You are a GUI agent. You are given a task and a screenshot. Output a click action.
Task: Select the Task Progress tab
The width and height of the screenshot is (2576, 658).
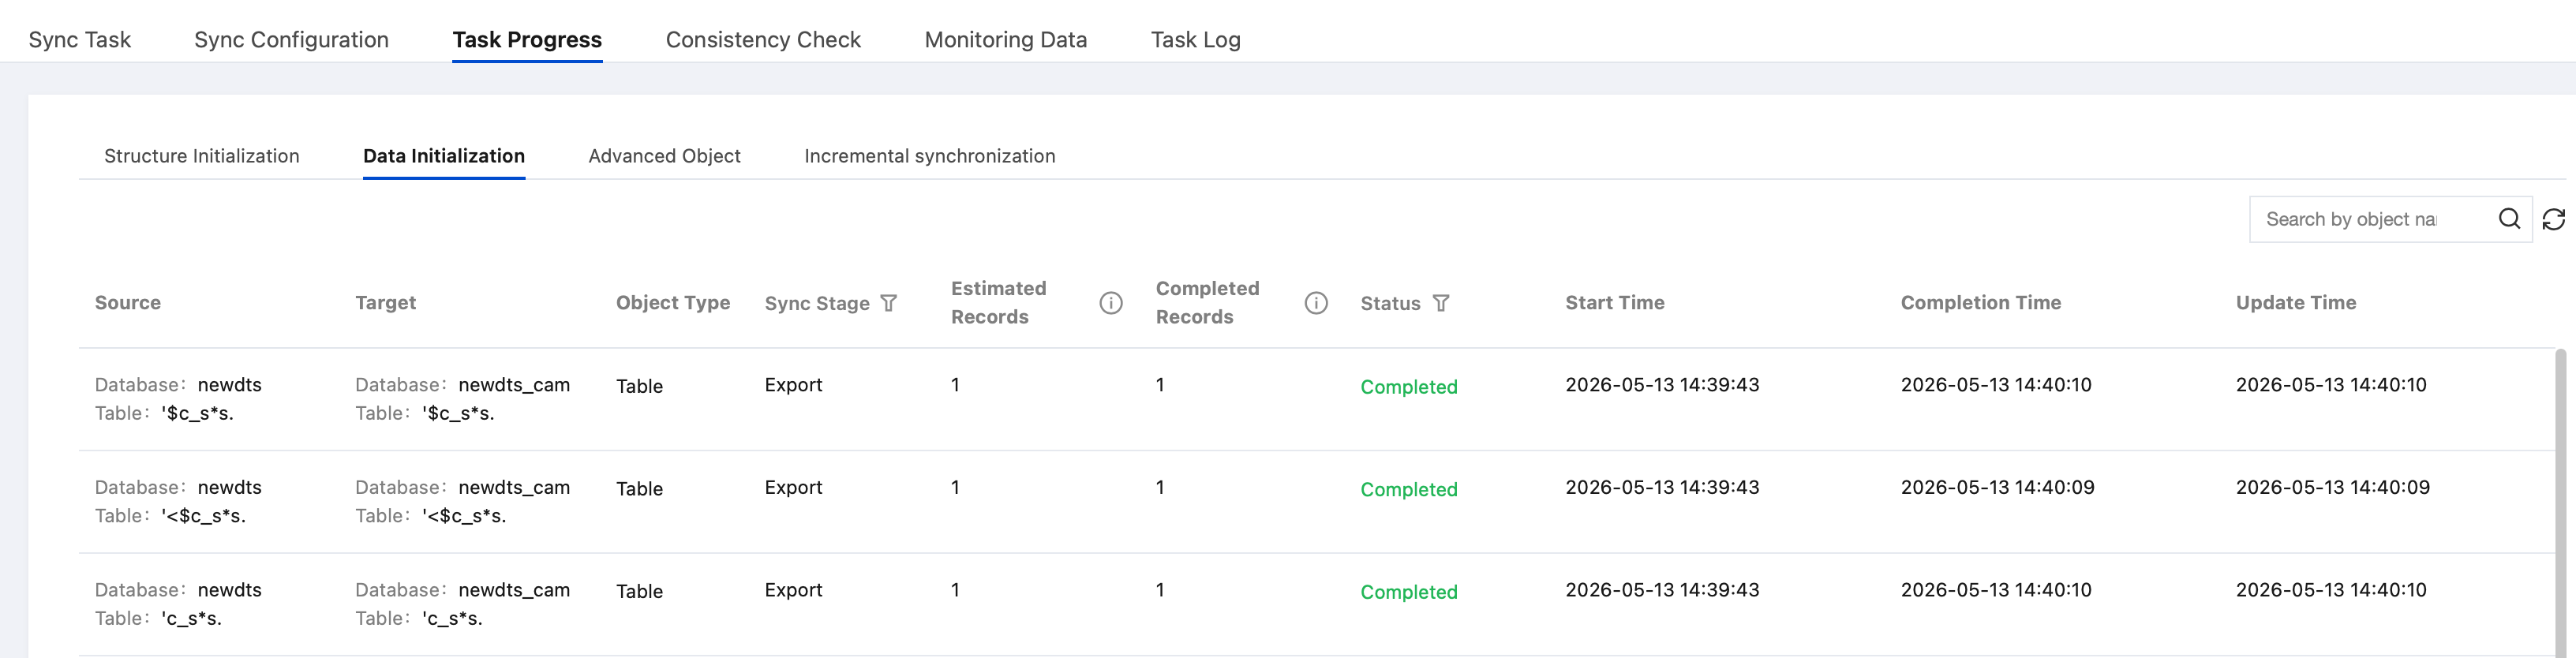tap(527, 39)
